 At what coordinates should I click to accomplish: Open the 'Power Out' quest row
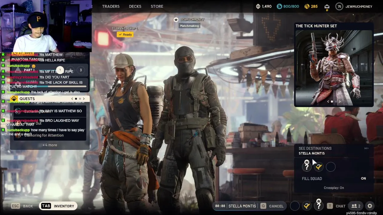[x=50, y=123]
